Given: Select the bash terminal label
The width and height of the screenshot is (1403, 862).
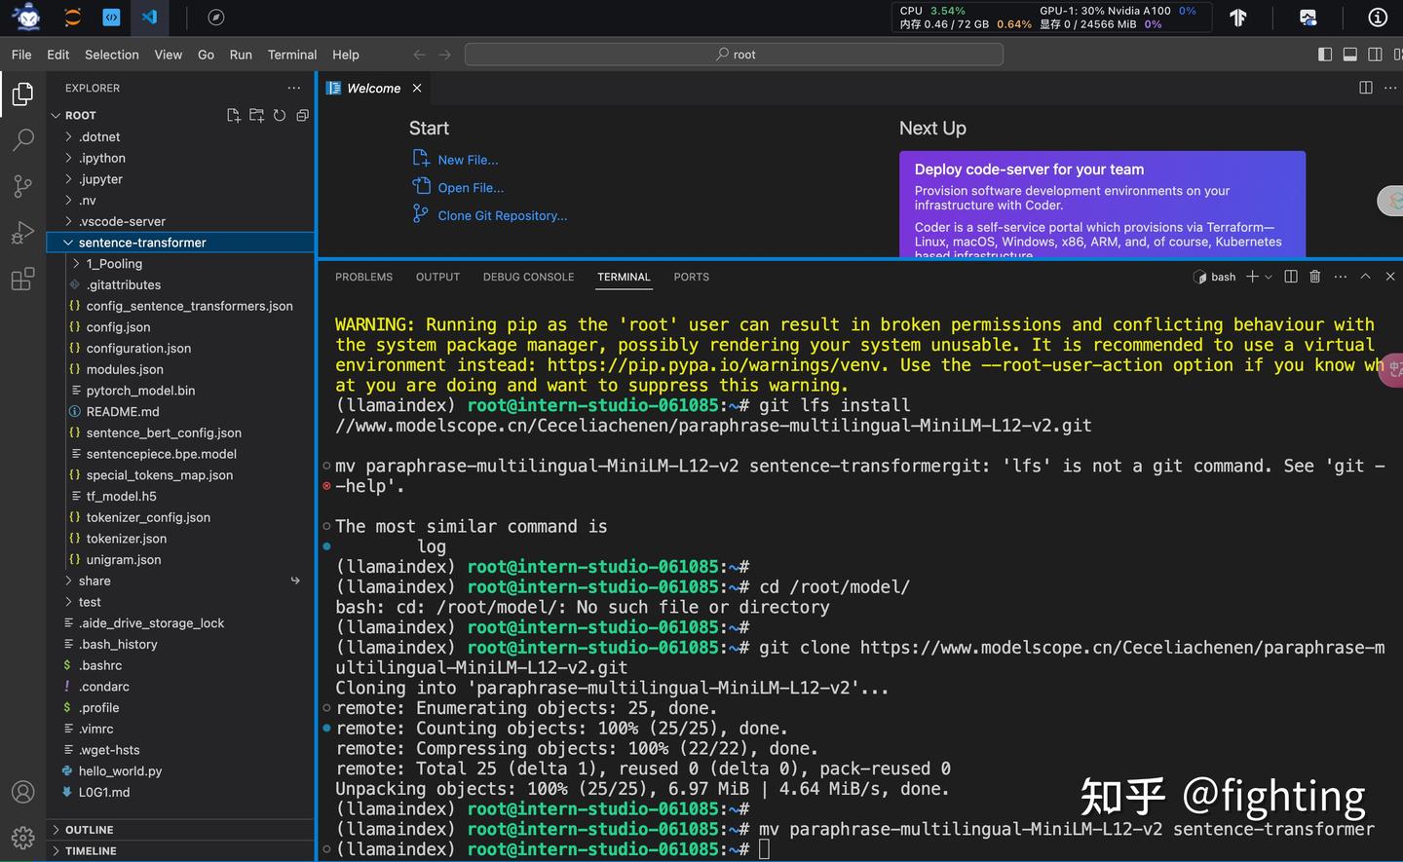Looking at the screenshot, I should (1215, 277).
